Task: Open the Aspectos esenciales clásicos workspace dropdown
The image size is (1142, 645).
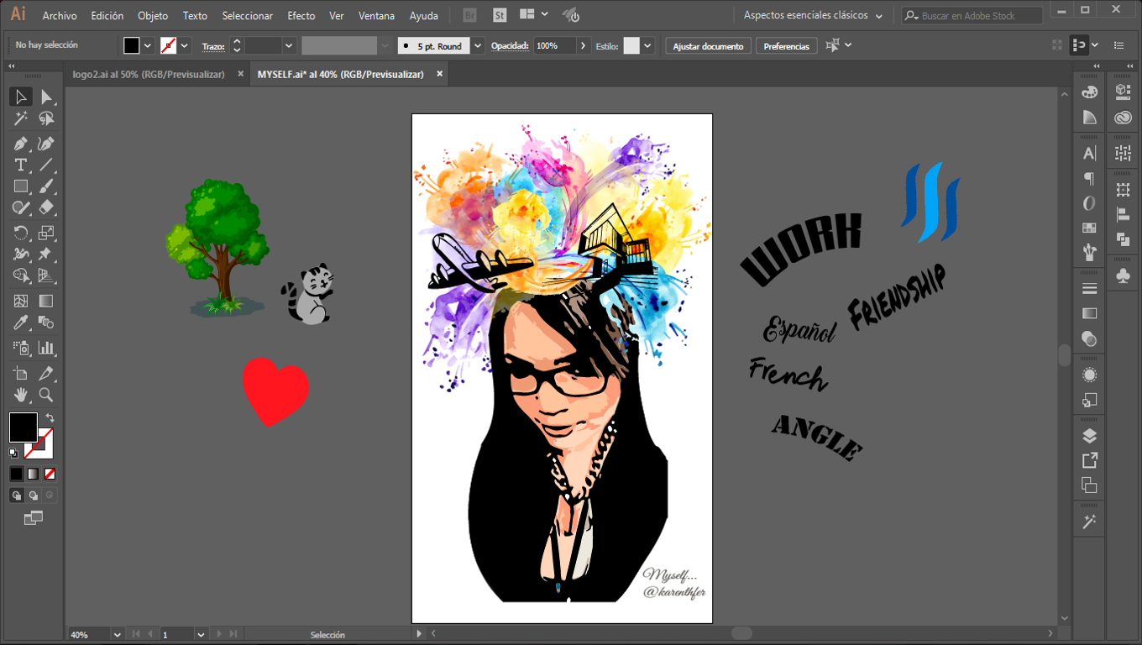Action: (x=814, y=15)
